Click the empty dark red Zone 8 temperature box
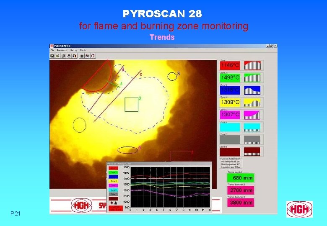The height and width of the screenshot is (226, 327). [x=230, y=152]
